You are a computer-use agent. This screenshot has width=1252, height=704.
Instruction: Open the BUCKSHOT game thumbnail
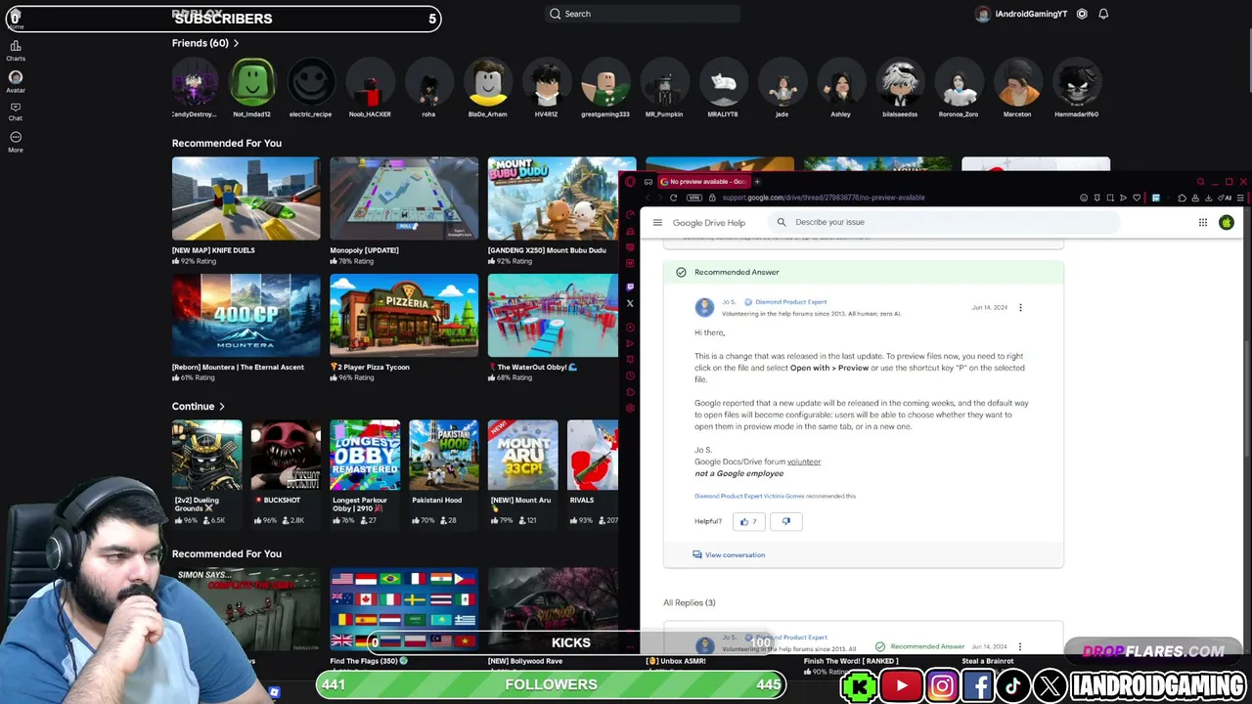(286, 455)
